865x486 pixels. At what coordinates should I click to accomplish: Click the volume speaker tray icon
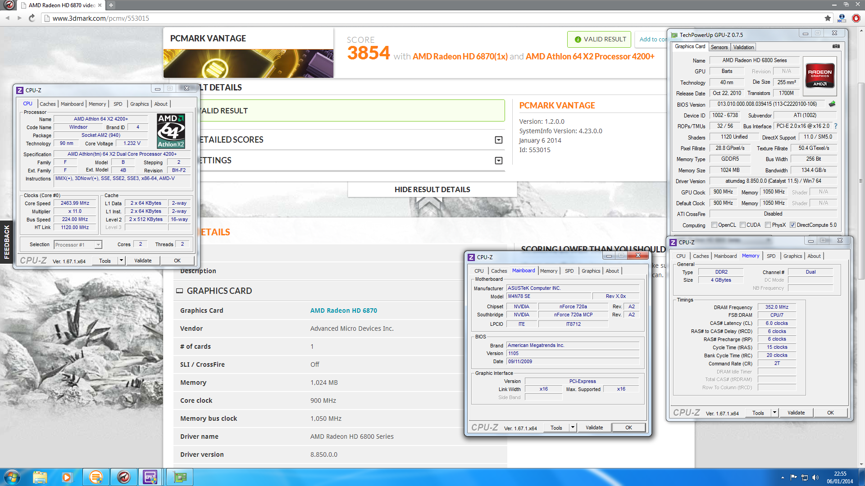pyautogui.click(x=815, y=477)
